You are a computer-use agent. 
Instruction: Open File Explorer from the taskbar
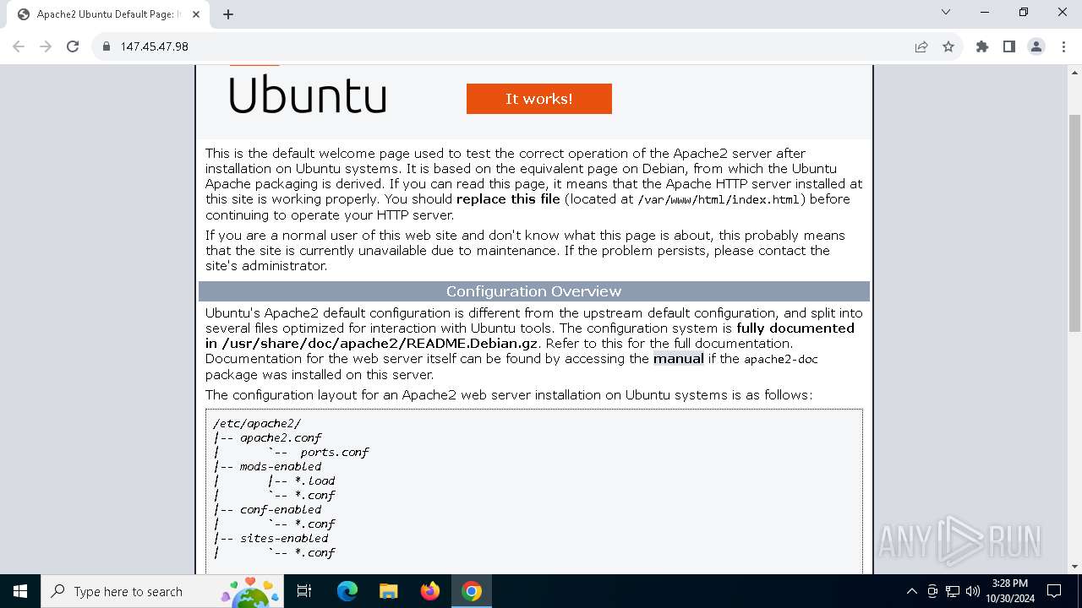click(x=388, y=591)
